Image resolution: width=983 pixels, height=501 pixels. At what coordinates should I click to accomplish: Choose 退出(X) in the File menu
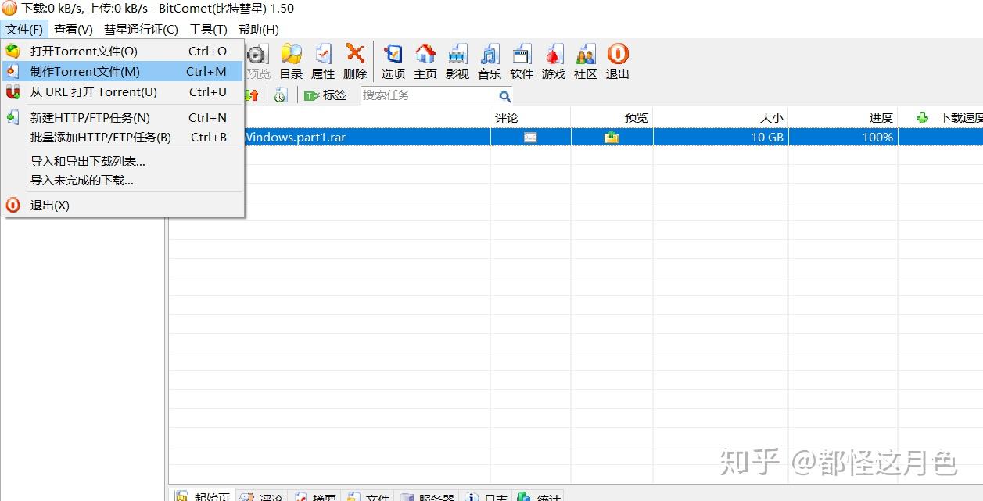pos(123,206)
